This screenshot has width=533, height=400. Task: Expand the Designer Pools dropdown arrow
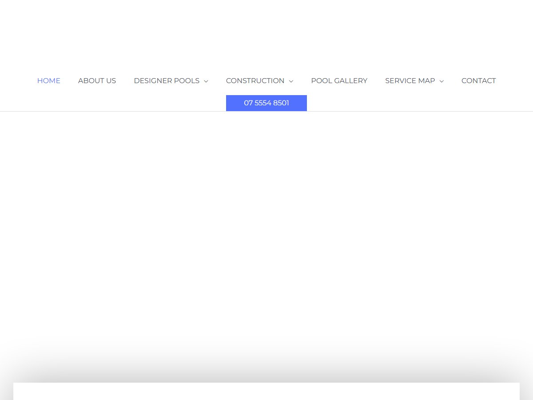[x=206, y=81]
